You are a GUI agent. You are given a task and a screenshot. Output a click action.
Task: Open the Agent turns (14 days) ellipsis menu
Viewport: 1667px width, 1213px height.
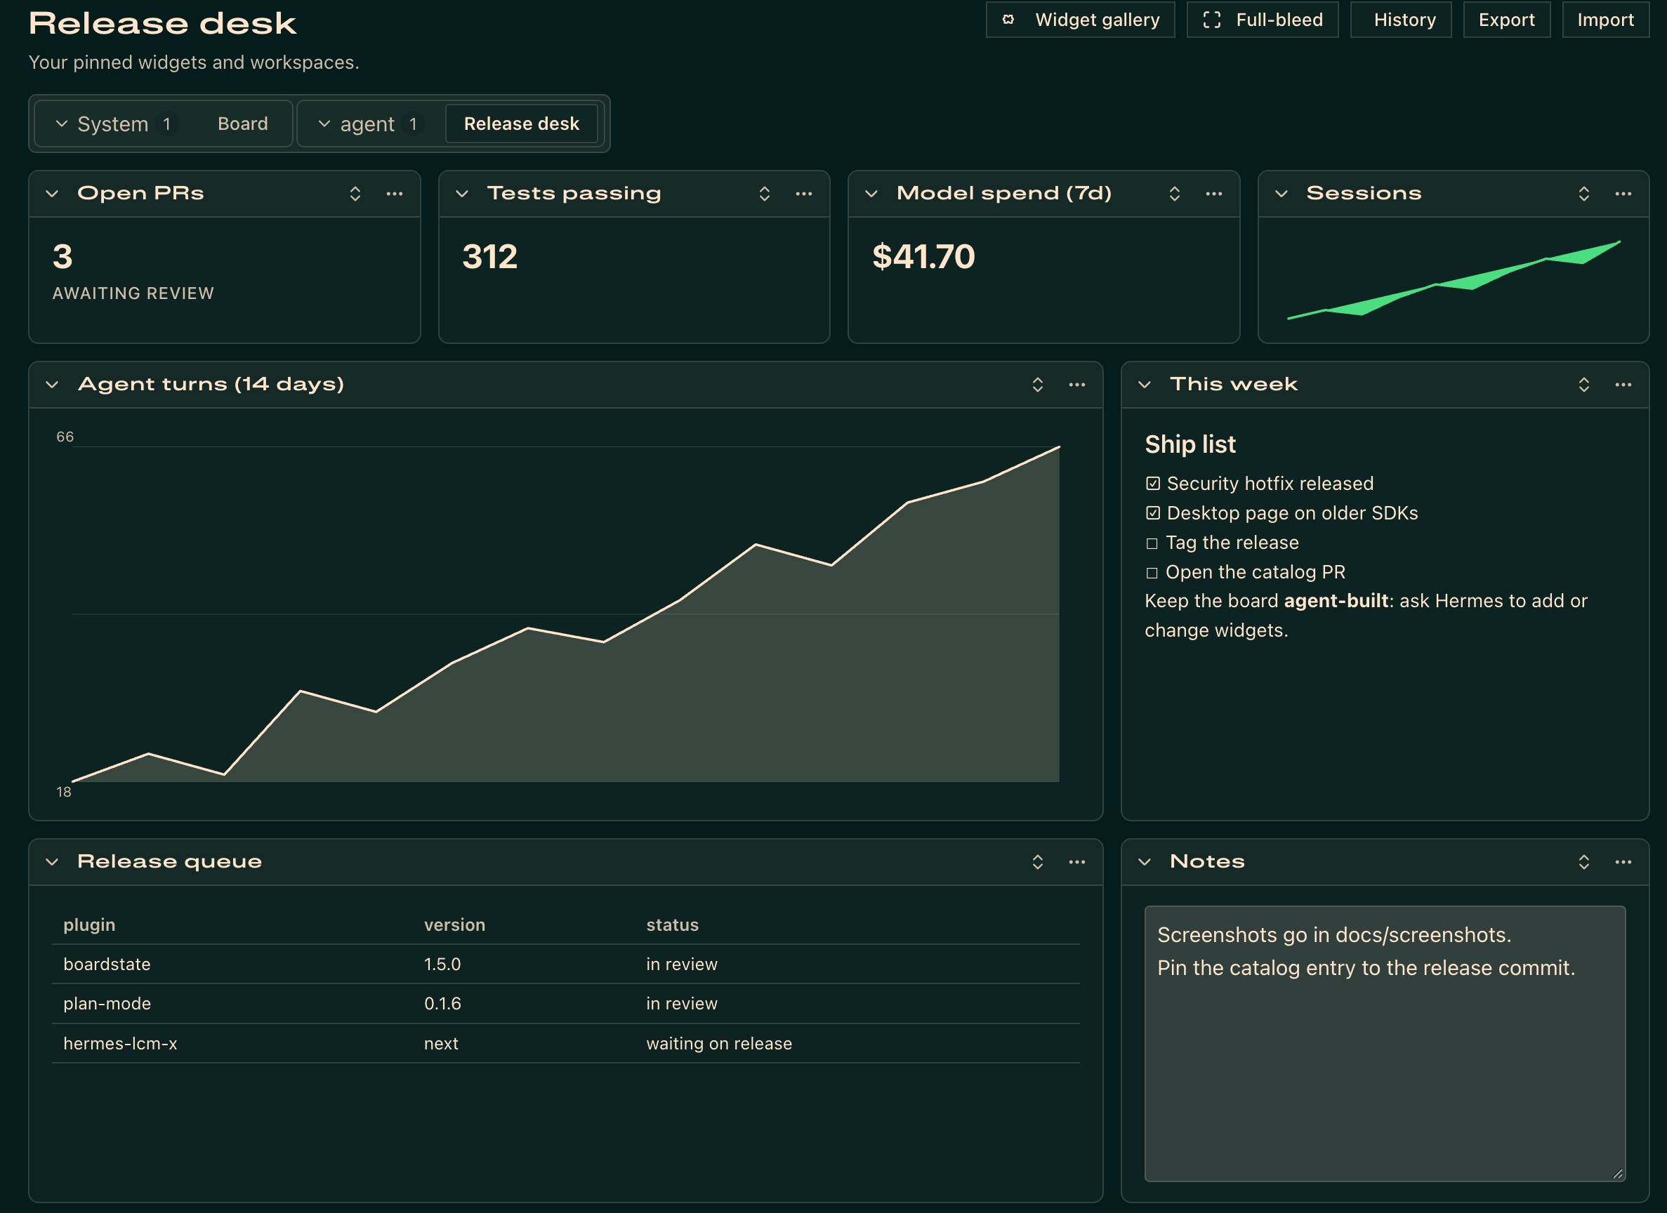pyautogui.click(x=1078, y=385)
